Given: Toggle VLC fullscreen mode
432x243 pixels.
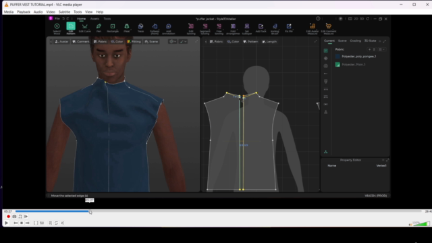Looking at the screenshot, I should click(x=36, y=223).
